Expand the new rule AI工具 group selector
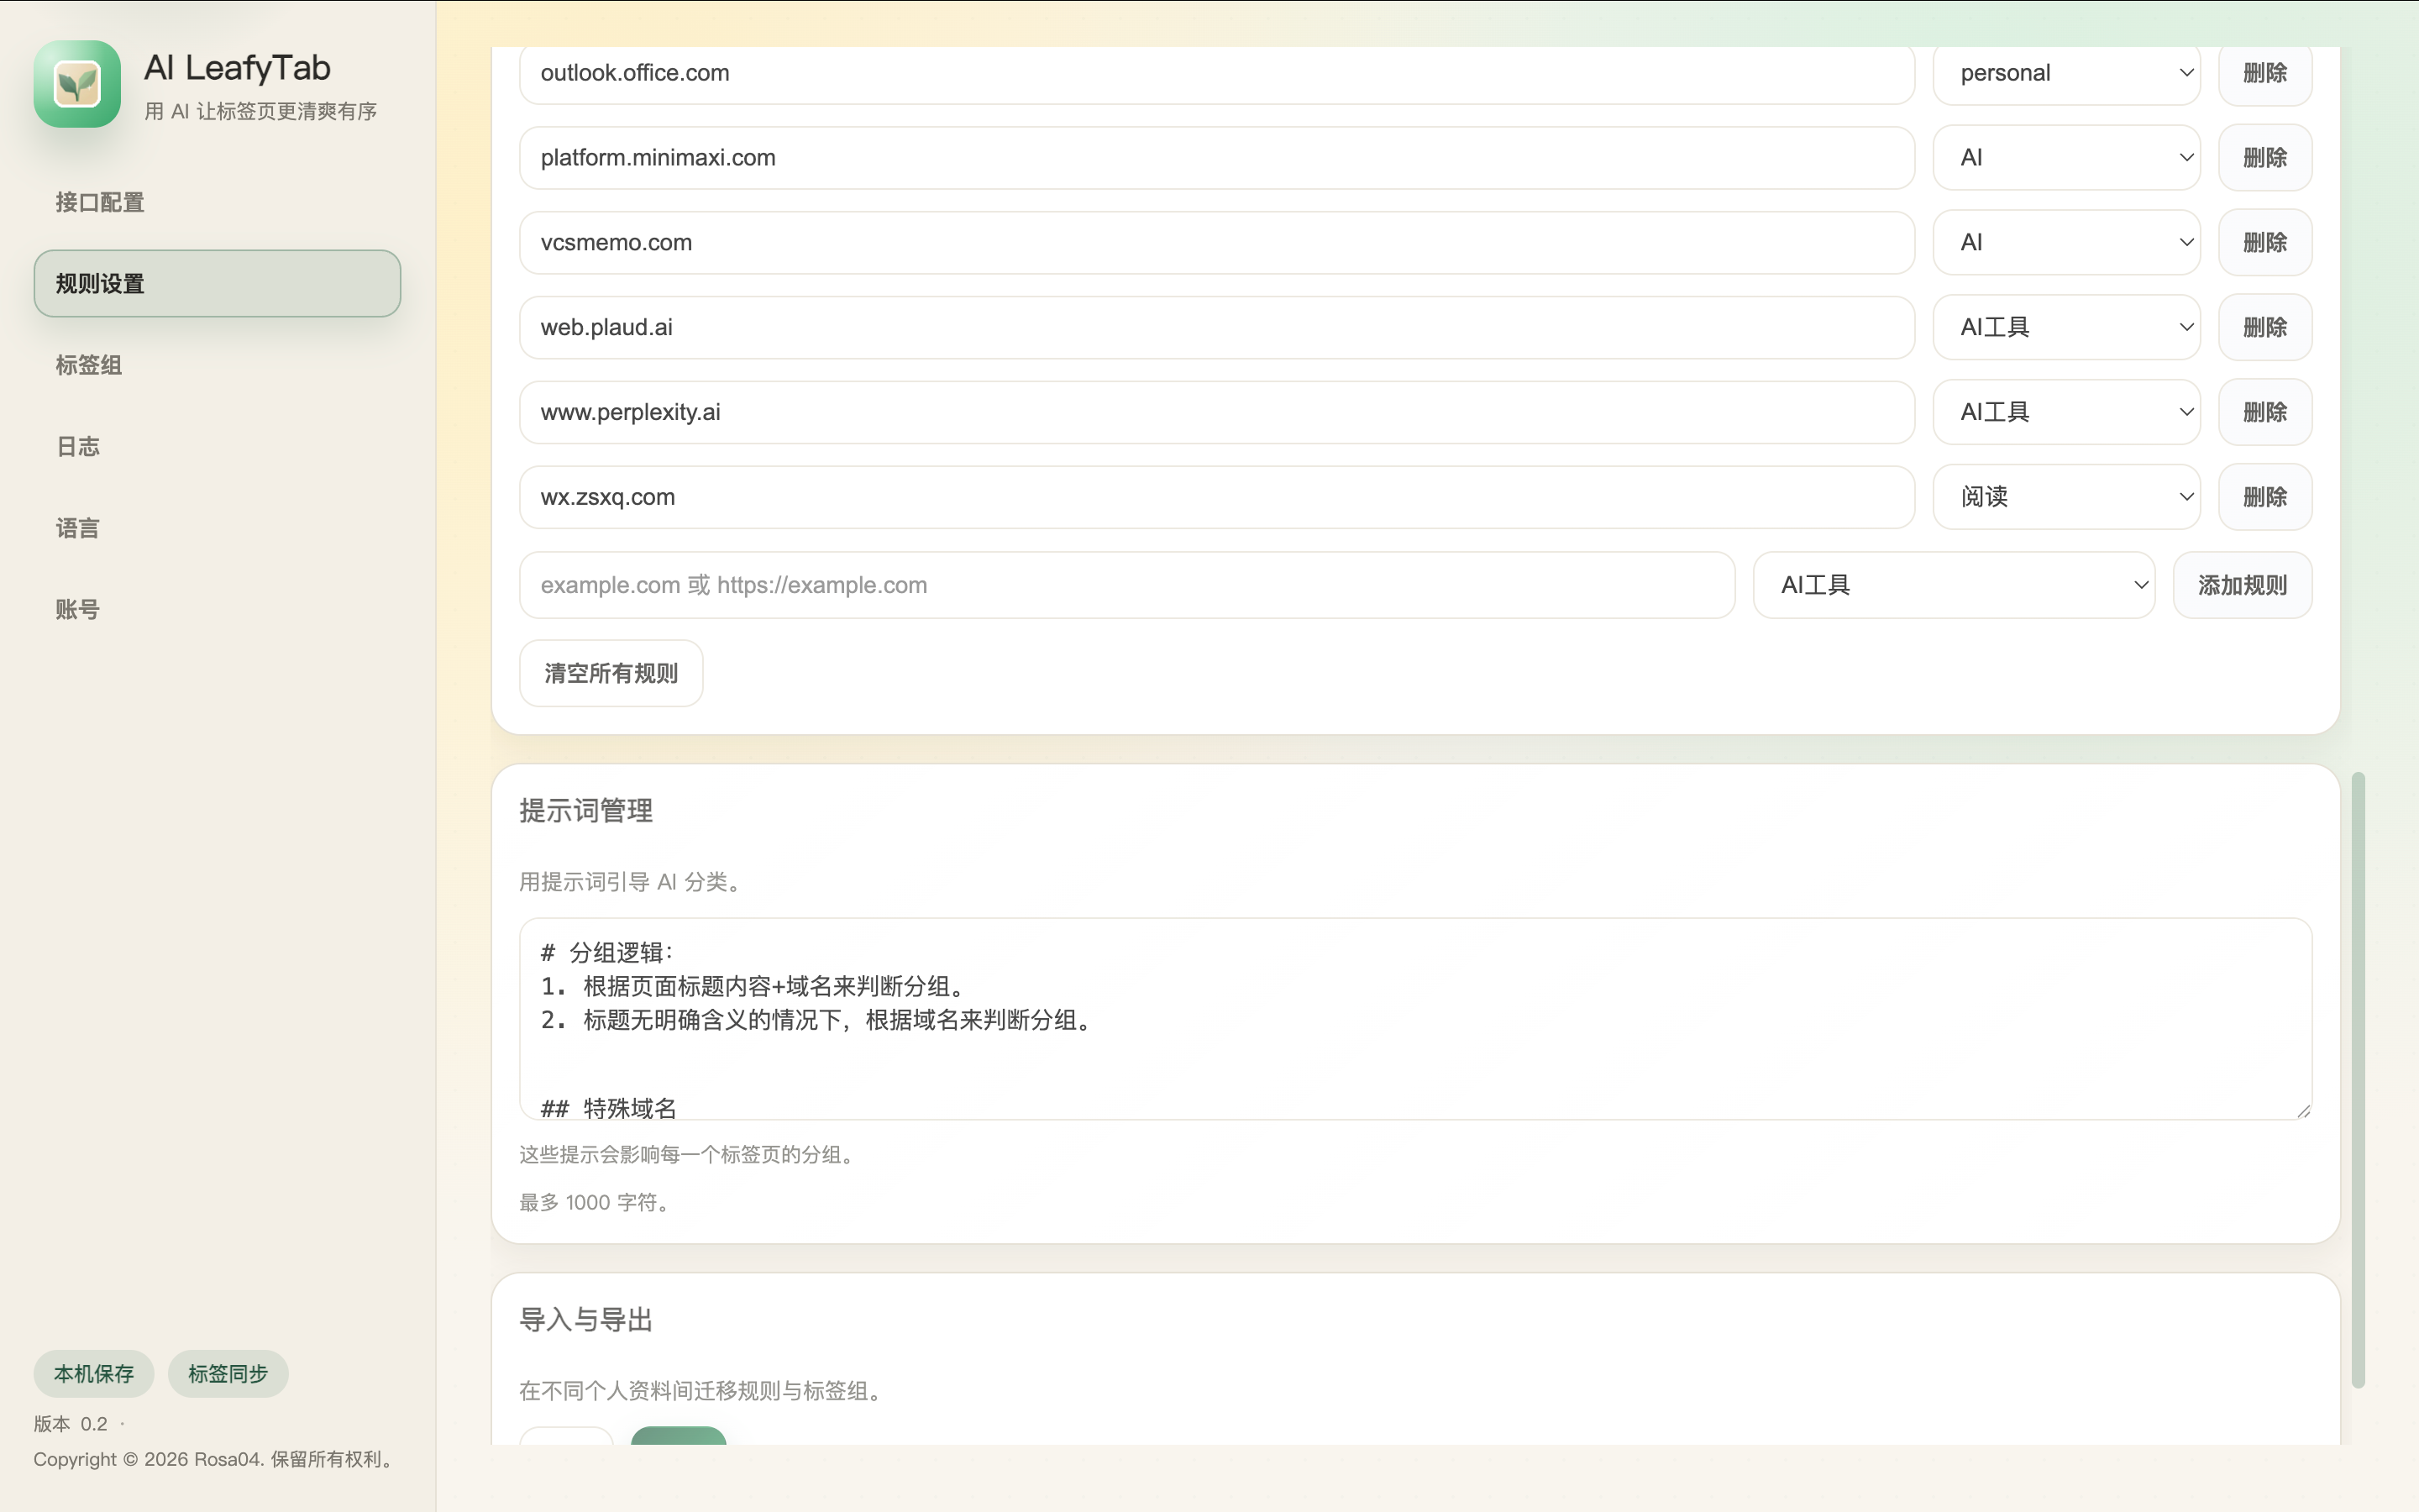This screenshot has height=1512, width=2419. [x=1953, y=585]
